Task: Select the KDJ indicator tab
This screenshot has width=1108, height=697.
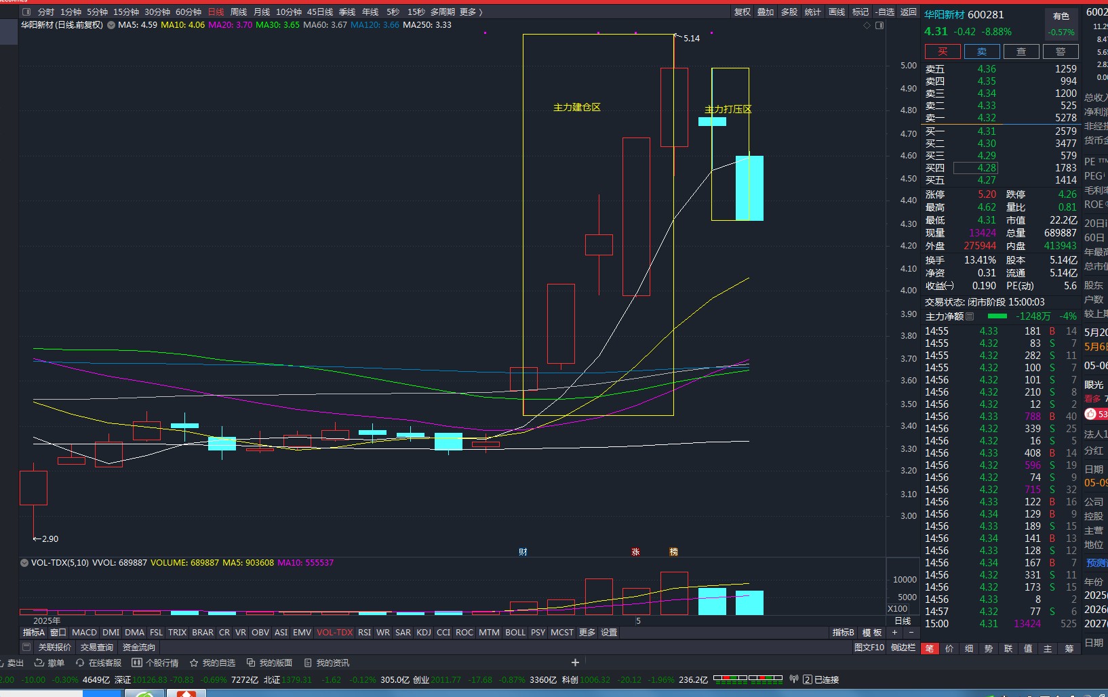Action: [x=424, y=633]
